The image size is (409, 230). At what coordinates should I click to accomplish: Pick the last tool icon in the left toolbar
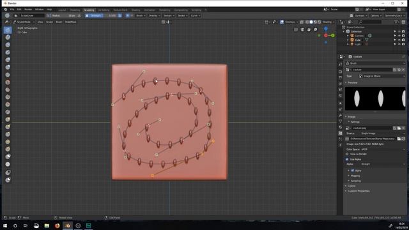tap(8, 180)
